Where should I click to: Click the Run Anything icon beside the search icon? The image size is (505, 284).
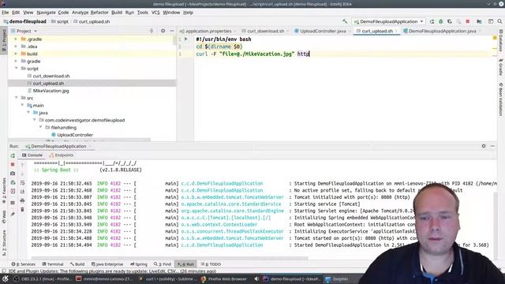(x=491, y=21)
